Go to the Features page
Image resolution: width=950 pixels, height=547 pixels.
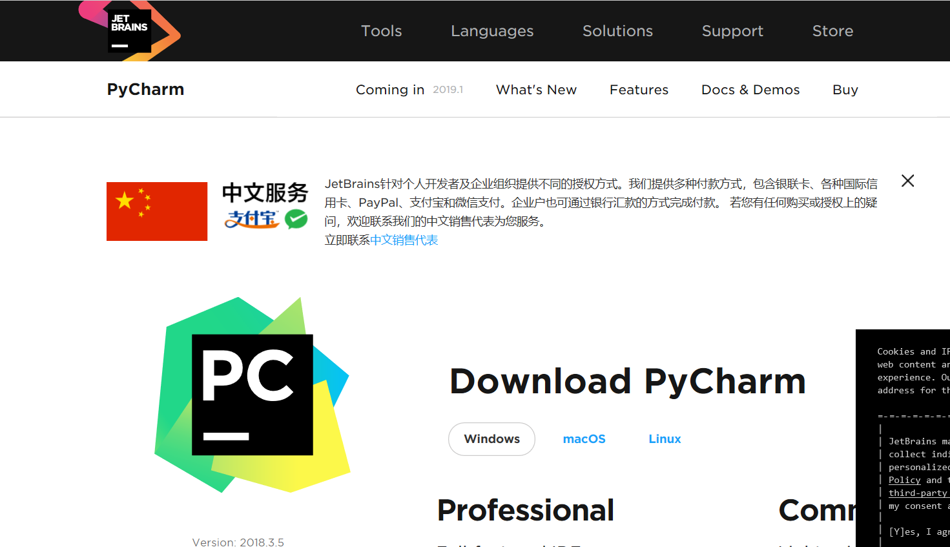click(639, 90)
